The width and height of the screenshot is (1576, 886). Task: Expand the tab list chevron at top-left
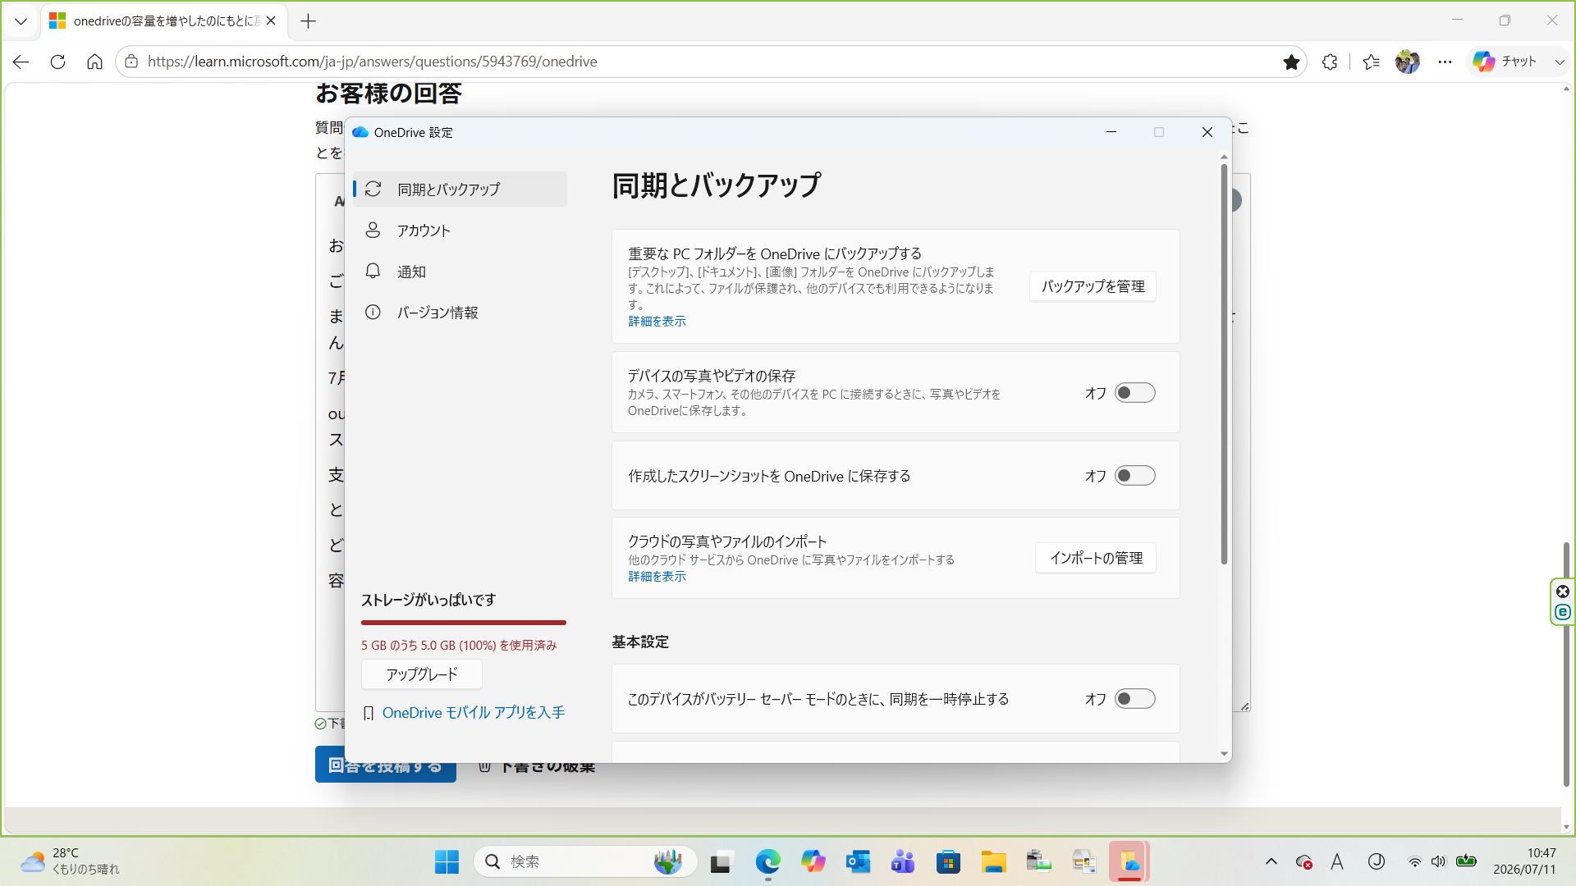point(21,21)
